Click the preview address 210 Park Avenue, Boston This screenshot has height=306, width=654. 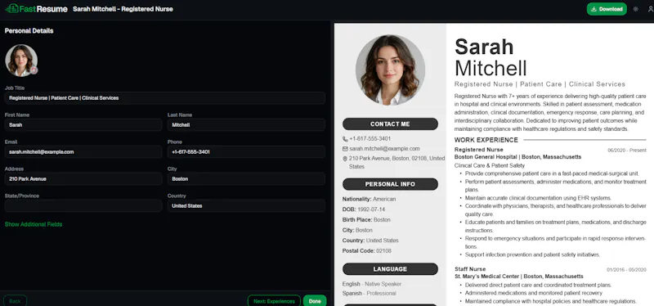point(396,162)
